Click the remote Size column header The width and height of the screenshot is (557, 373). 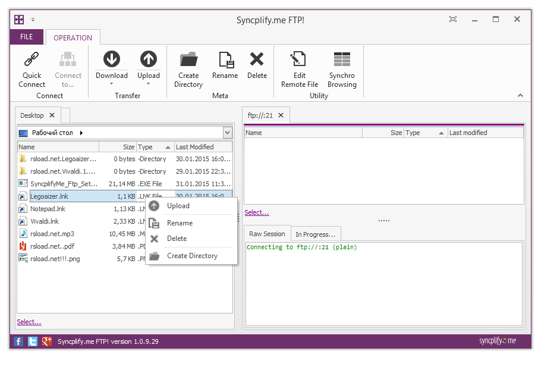pos(383,133)
